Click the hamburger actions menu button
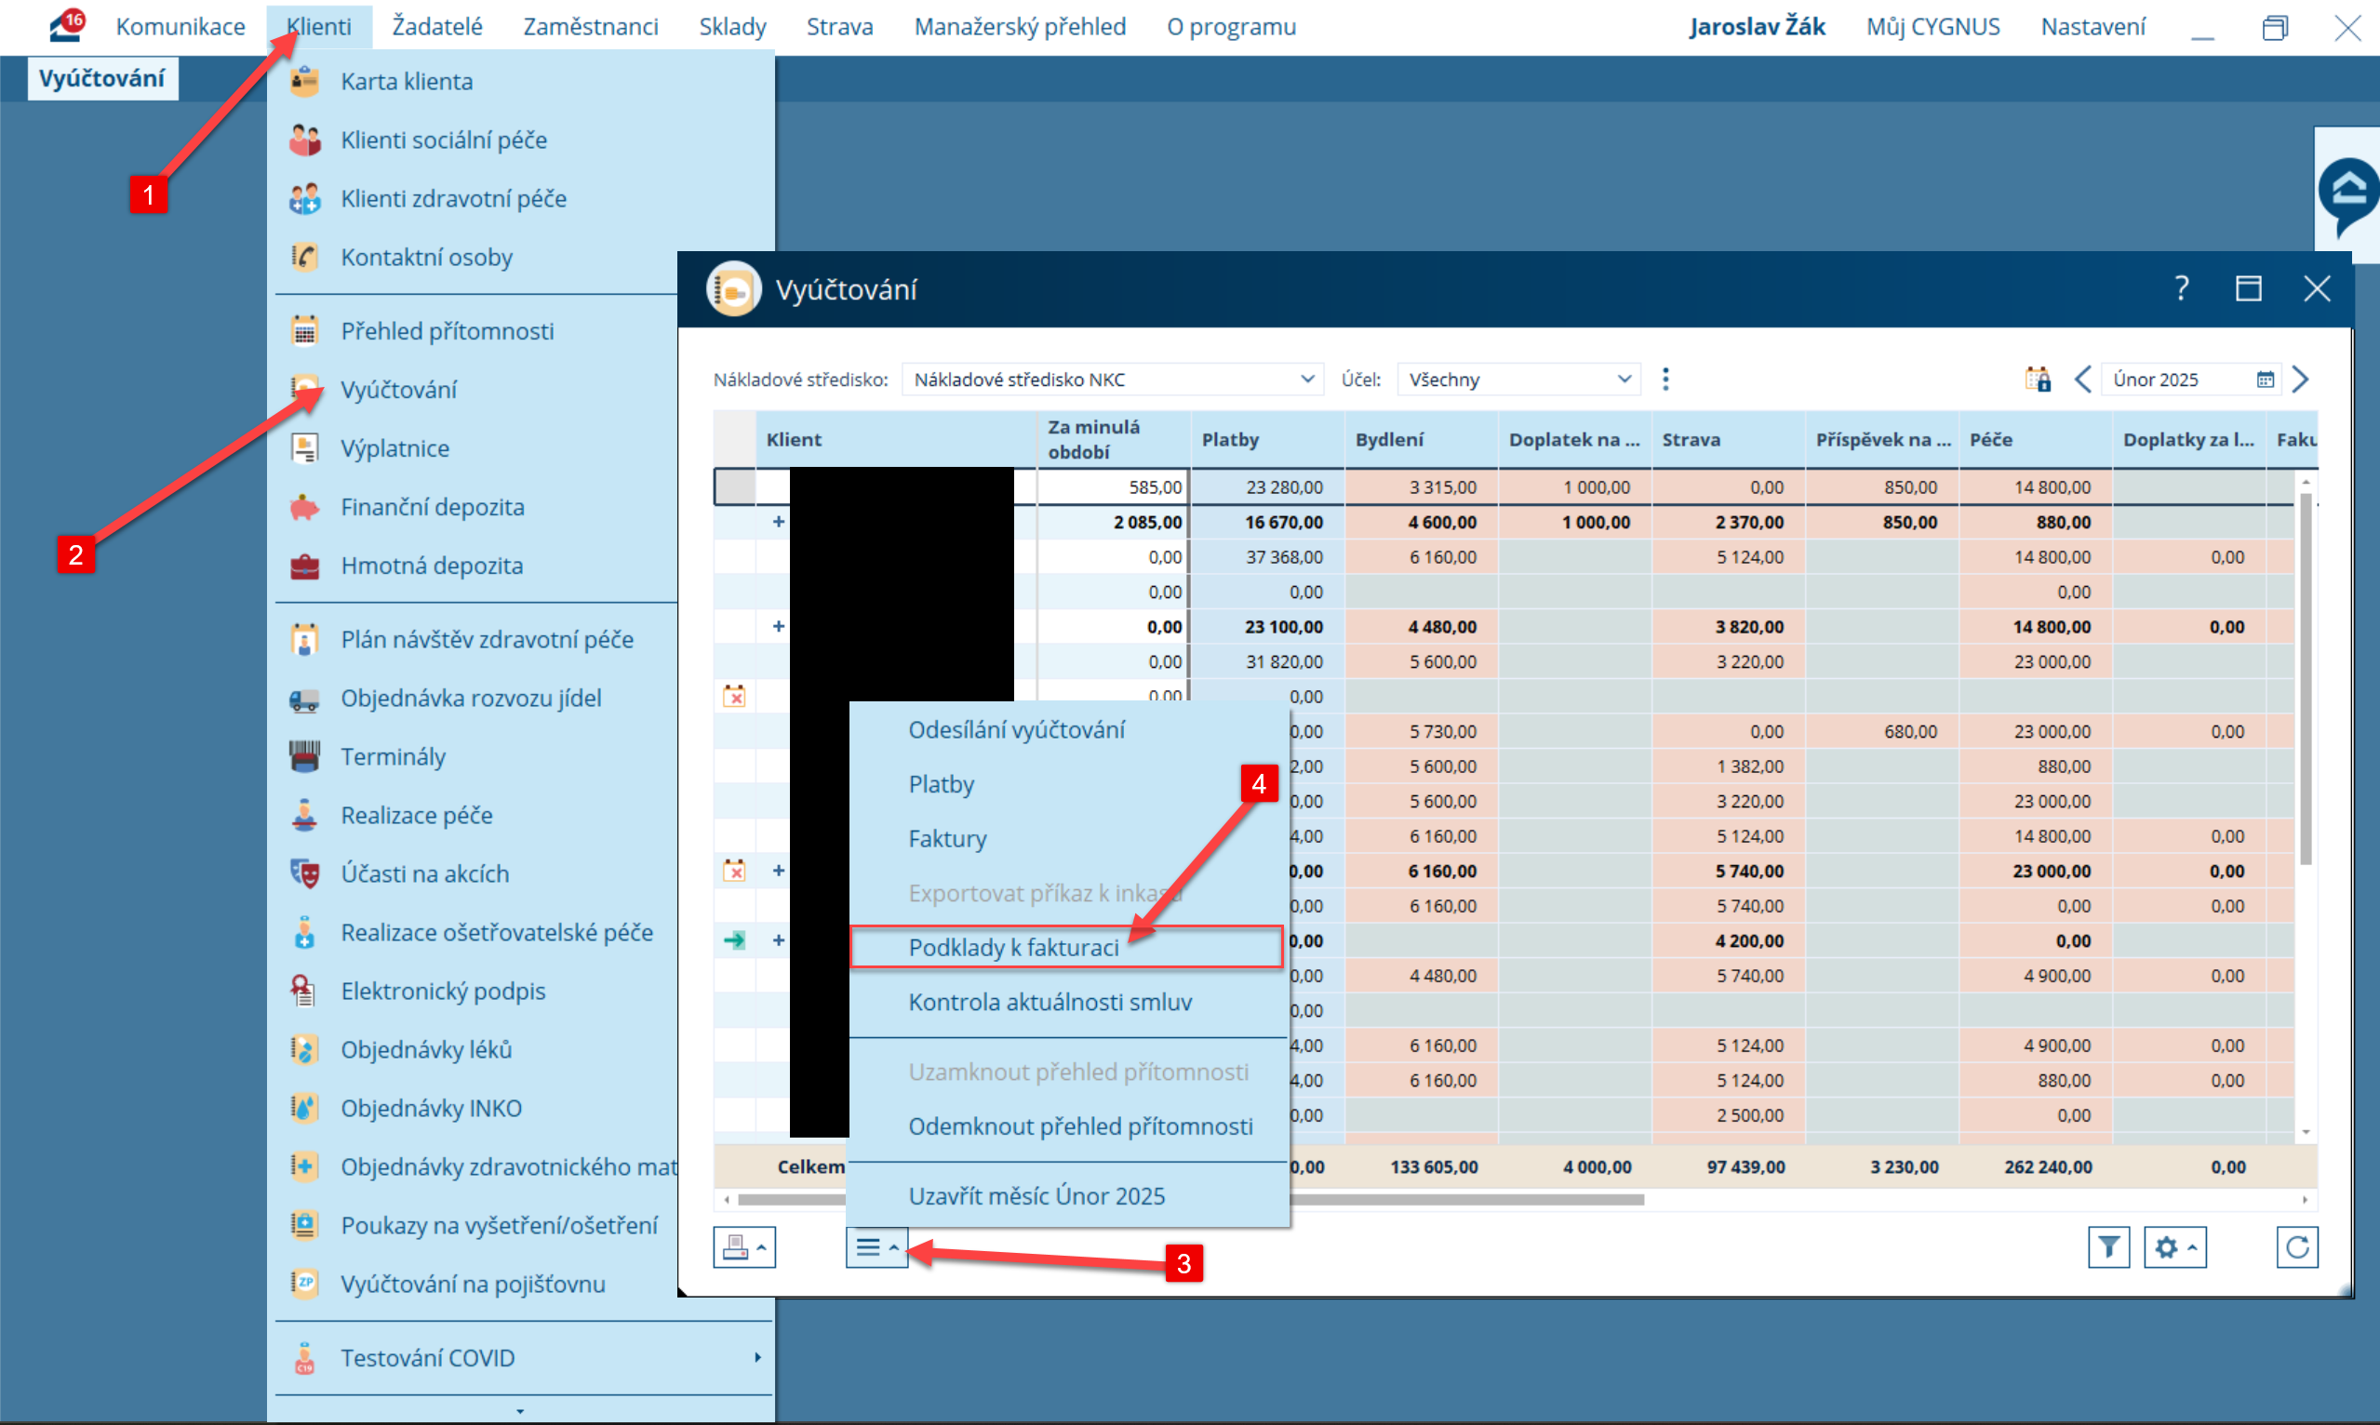 (x=876, y=1247)
